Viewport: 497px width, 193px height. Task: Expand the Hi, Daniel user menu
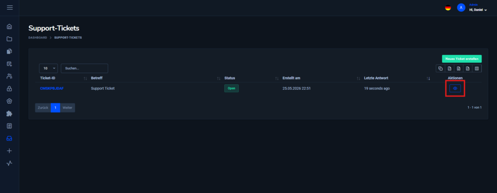478,10
